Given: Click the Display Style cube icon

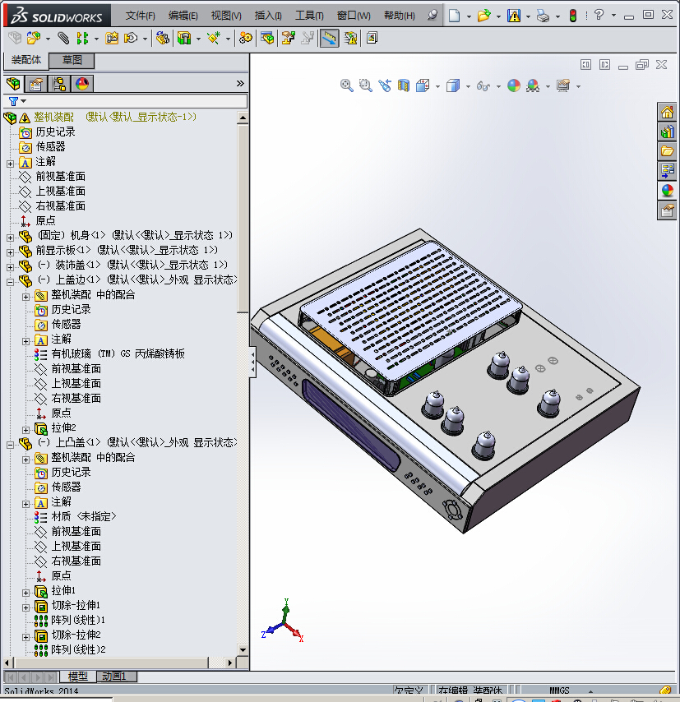Looking at the screenshot, I should point(453,85).
